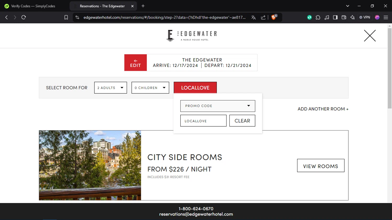This screenshot has width=392, height=220.
Task: Close the Reservations - The Edgewater tab
Action: [x=132, y=6]
